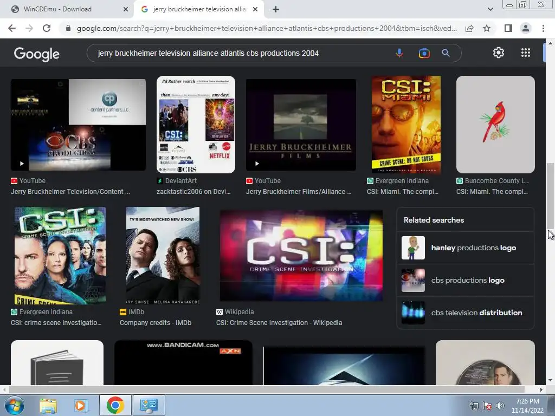The width and height of the screenshot is (555, 416).
Task: Bookmark this page with the star icon
Action: click(487, 28)
